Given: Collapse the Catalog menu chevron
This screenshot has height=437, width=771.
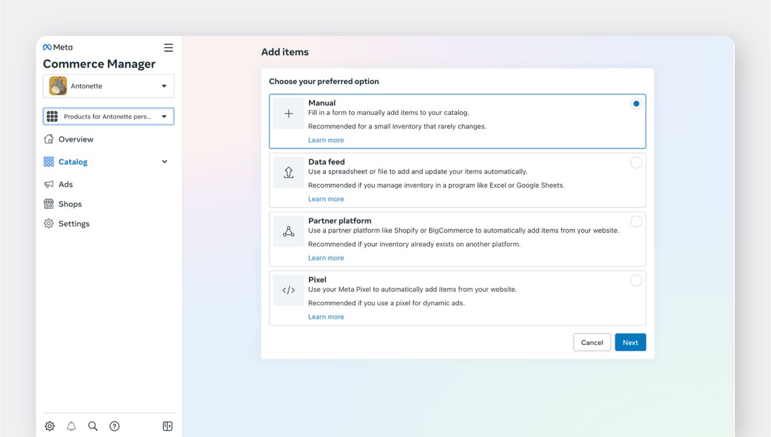Looking at the screenshot, I should click(x=164, y=161).
